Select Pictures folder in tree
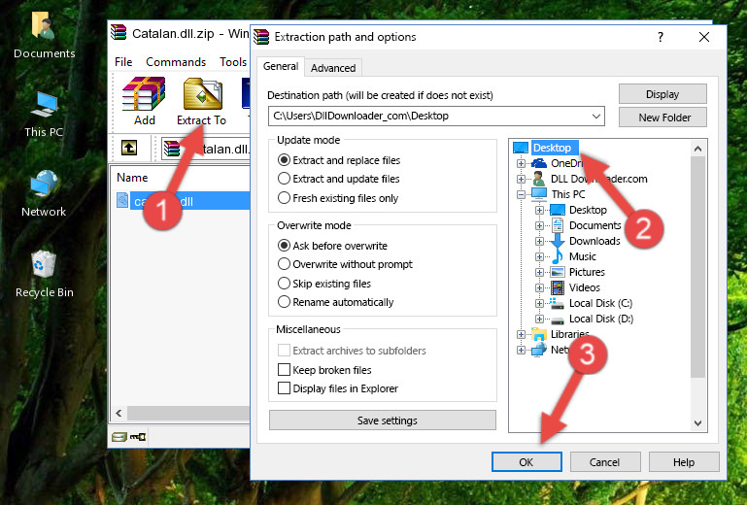Viewport: 747px width, 505px height. (x=587, y=272)
